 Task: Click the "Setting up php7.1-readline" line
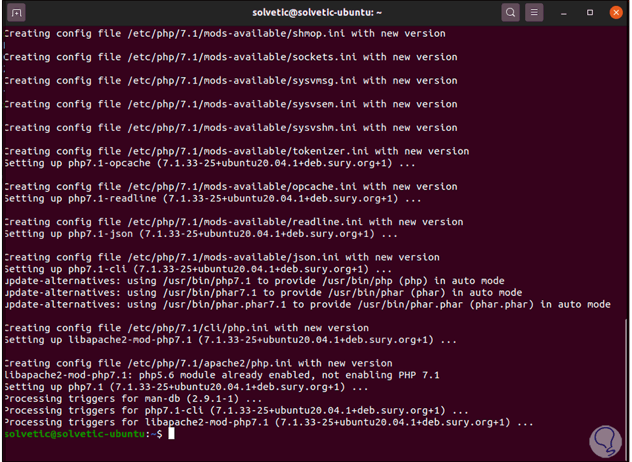[x=213, y=199]
